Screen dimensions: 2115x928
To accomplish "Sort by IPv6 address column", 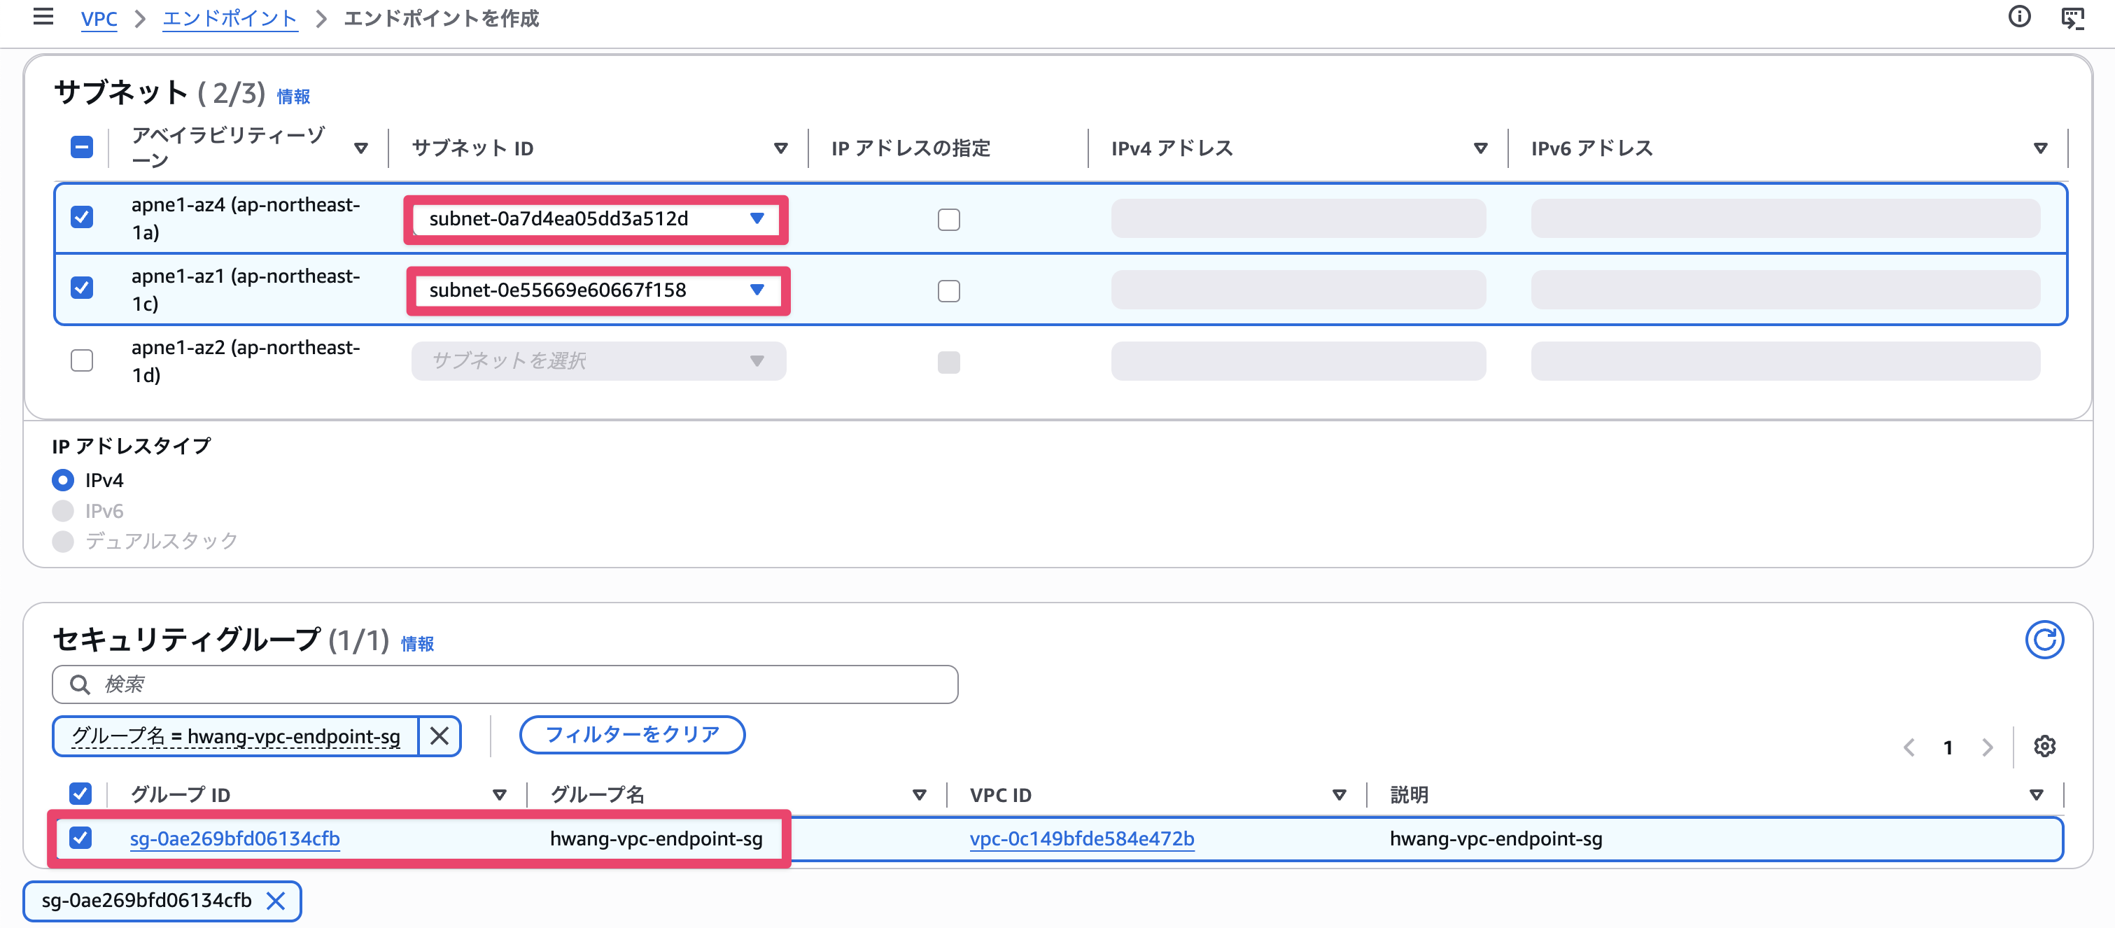I will click(2040, 148).
